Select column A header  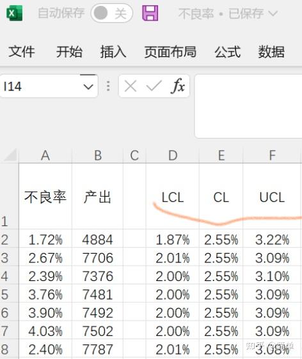point(45,155)
